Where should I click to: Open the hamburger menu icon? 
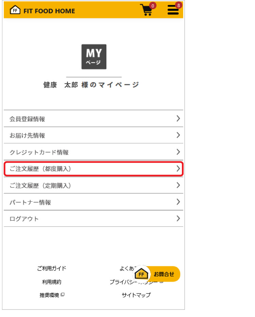click(173, 10)
